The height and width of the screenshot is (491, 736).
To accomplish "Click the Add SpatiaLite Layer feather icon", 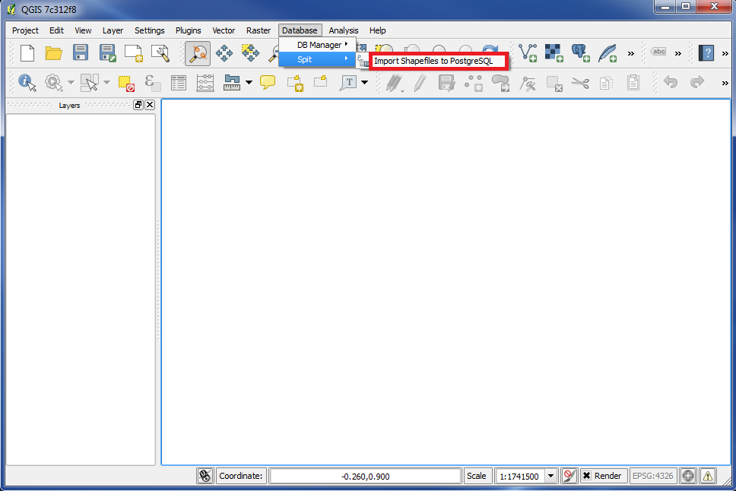I will [x=608, y=52].
